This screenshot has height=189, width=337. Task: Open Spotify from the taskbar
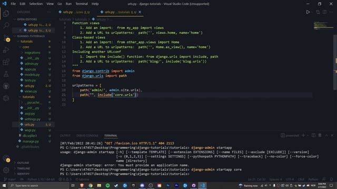pyautogui.click(x=107, y=185)
